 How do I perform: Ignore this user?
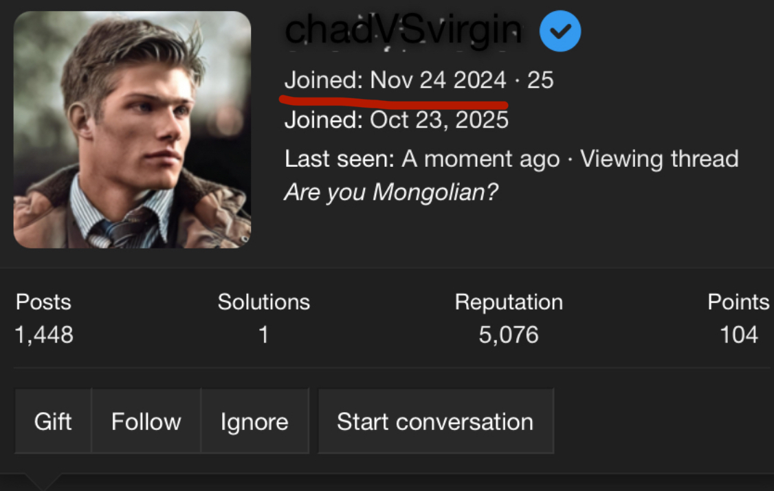(254, 421)
